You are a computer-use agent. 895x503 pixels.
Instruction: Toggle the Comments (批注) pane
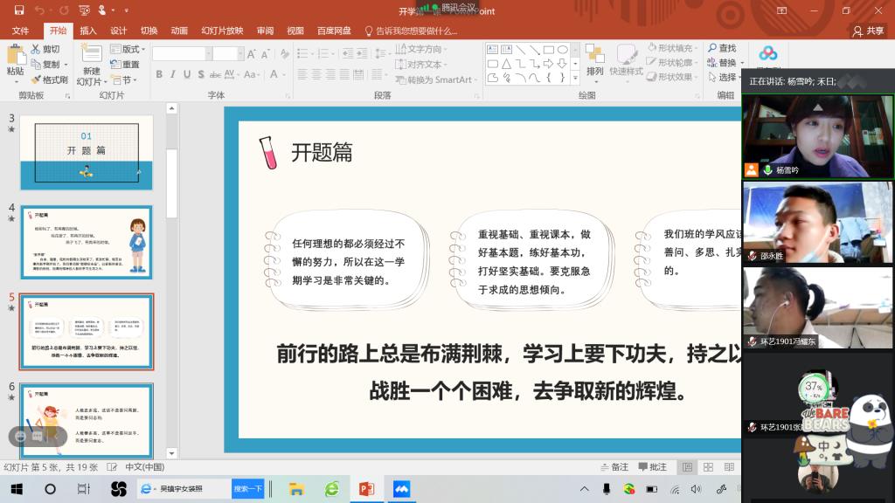[652, 467]
